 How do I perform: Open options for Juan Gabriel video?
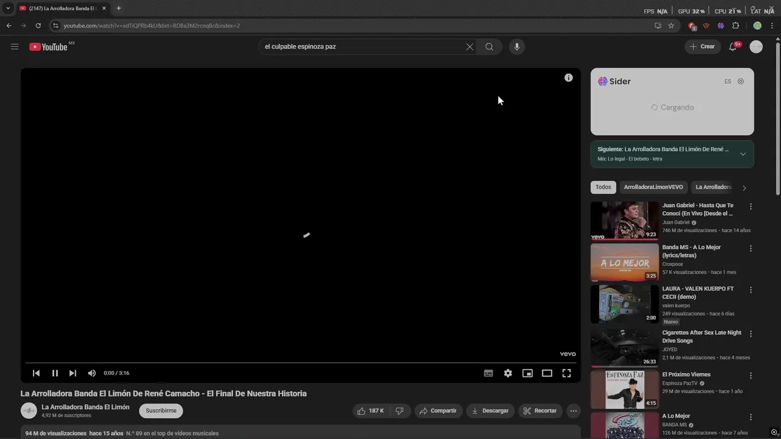[751, 207]
